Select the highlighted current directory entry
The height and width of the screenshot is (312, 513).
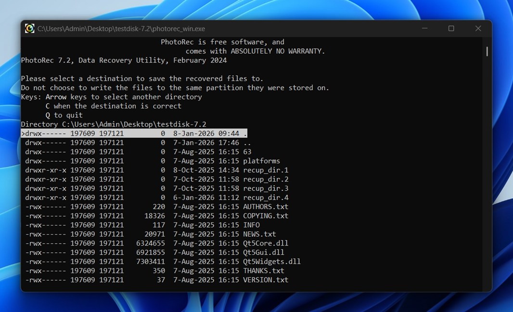134,133
